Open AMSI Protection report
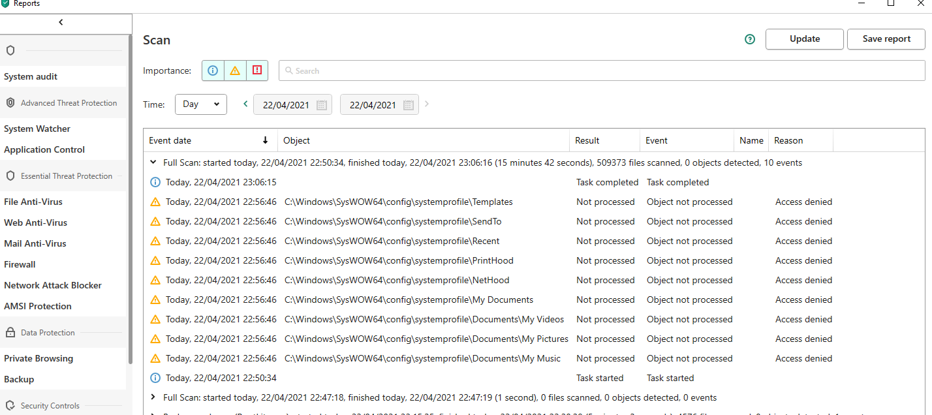Viewport: 932px width, 415px height. (38, 306)
